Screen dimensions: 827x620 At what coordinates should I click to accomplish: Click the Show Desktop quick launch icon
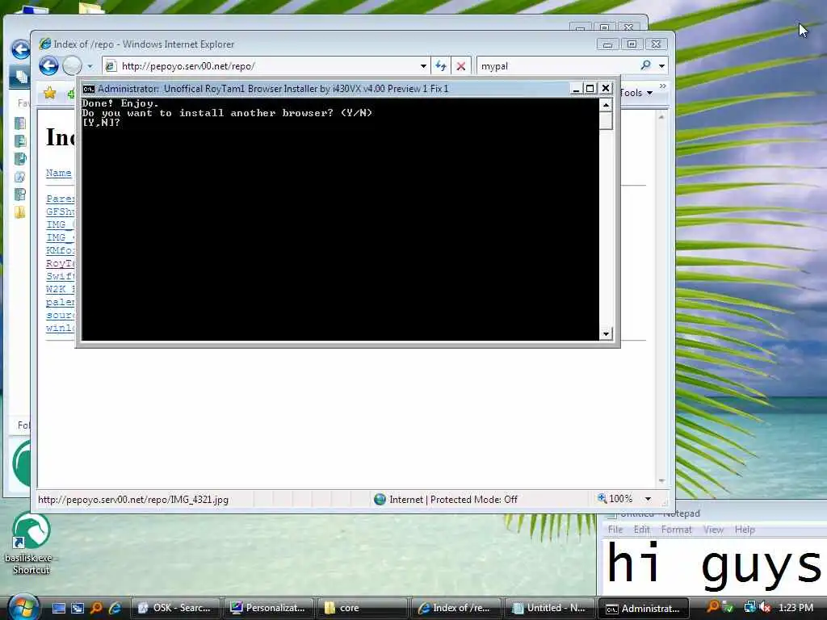click(58, 608)
